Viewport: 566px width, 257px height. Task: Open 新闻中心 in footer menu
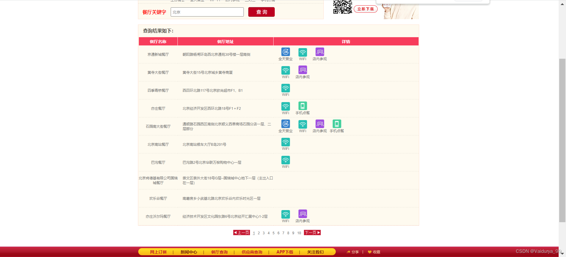coord(189,252)
